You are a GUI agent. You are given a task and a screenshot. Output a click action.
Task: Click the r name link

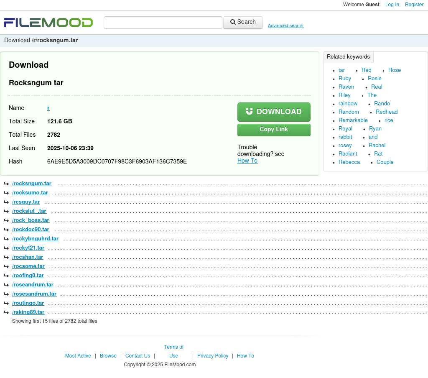pyautogui.click(x=48, y=108)
